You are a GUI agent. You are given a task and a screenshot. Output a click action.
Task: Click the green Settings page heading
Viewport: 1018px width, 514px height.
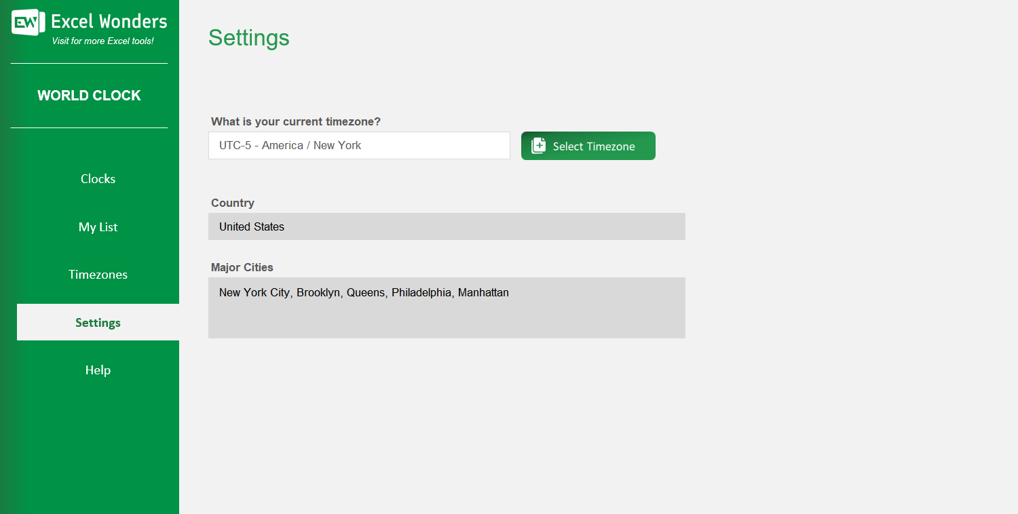248,38
